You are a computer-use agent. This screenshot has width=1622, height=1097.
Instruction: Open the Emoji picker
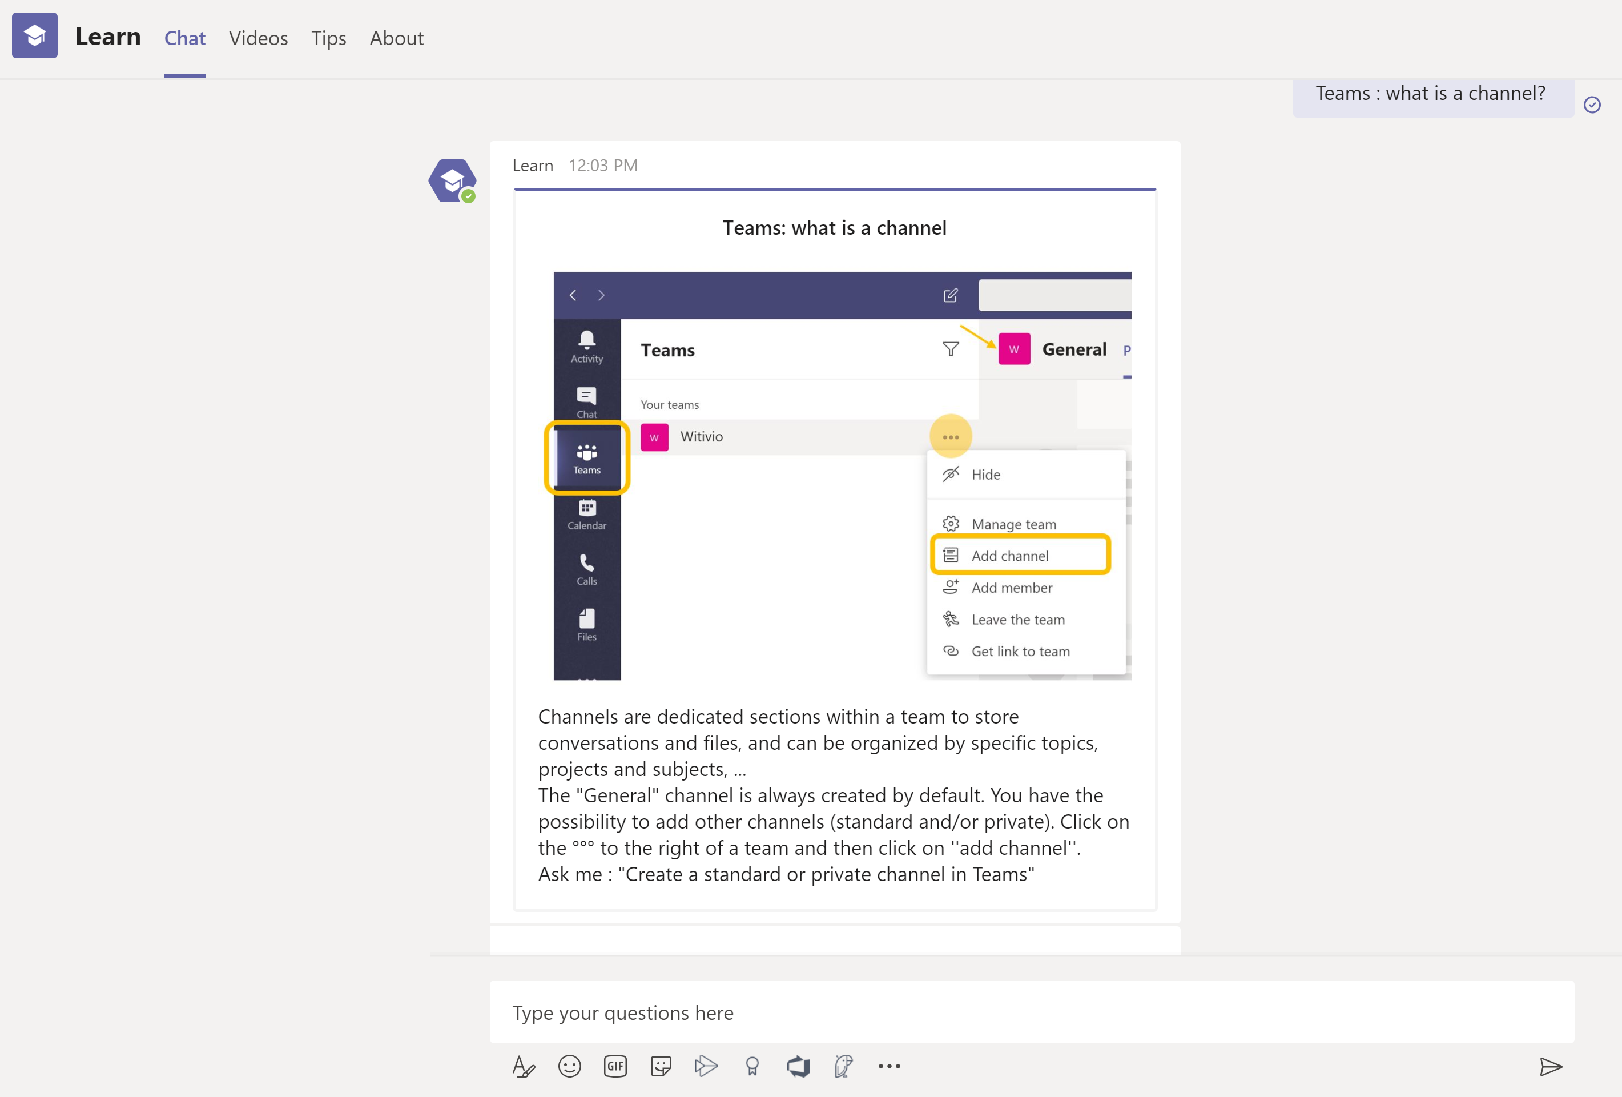tap(570, 1066)
